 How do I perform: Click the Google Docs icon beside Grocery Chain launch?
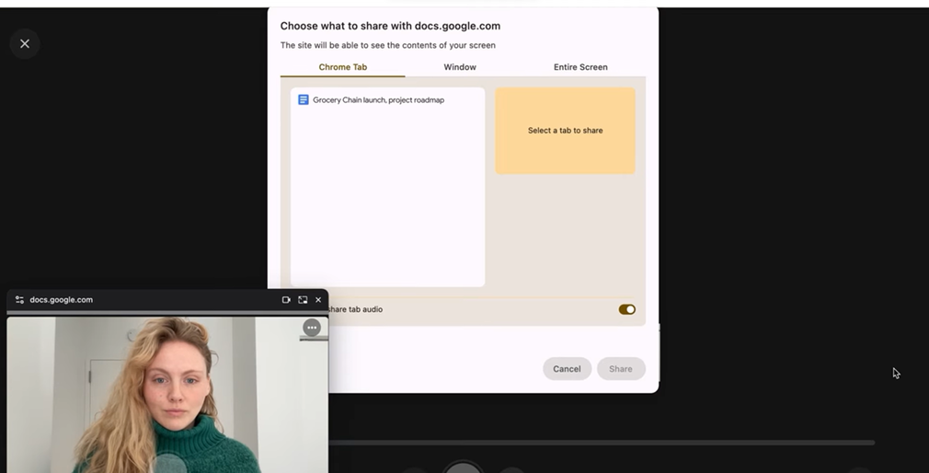click(303, 99)
